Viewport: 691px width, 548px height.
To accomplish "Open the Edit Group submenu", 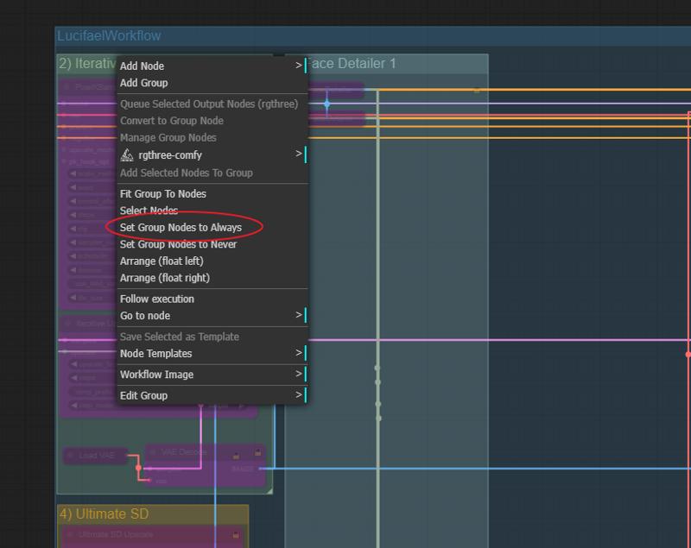I will point(212,396).
